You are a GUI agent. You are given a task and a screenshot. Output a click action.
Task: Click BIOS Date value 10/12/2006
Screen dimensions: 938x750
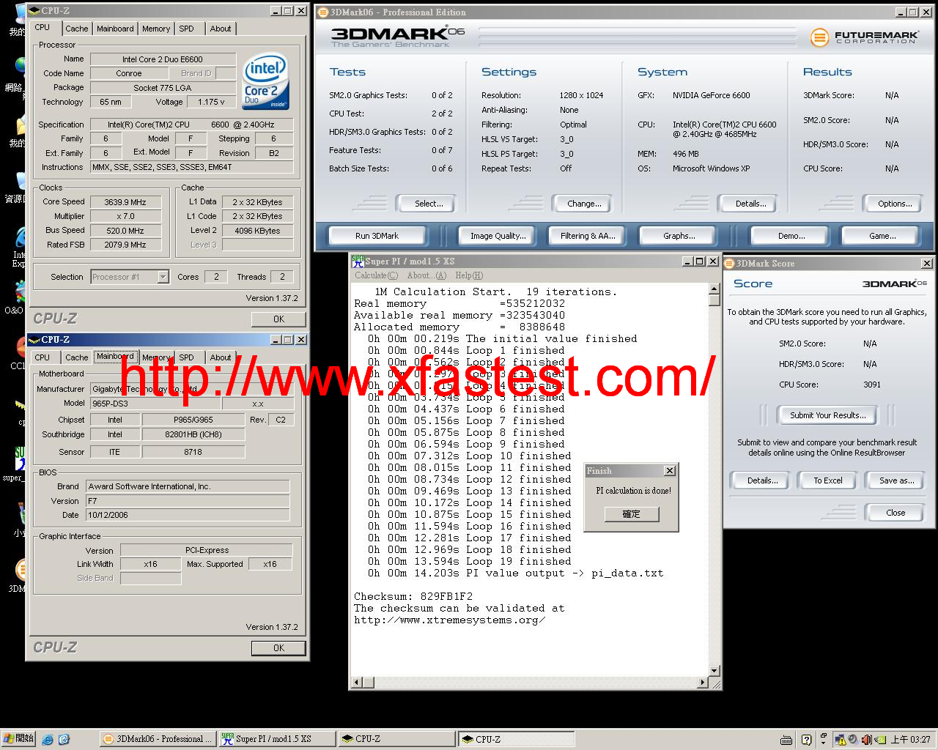(x=188, y=515)
